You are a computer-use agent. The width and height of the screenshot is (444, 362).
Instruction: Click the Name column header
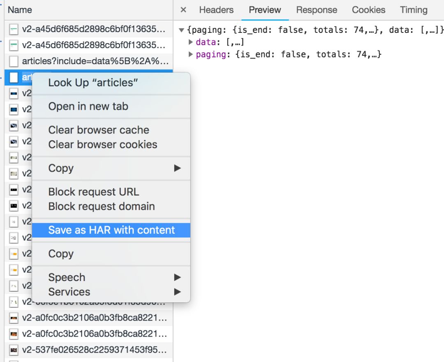click(x=20, y=10)
